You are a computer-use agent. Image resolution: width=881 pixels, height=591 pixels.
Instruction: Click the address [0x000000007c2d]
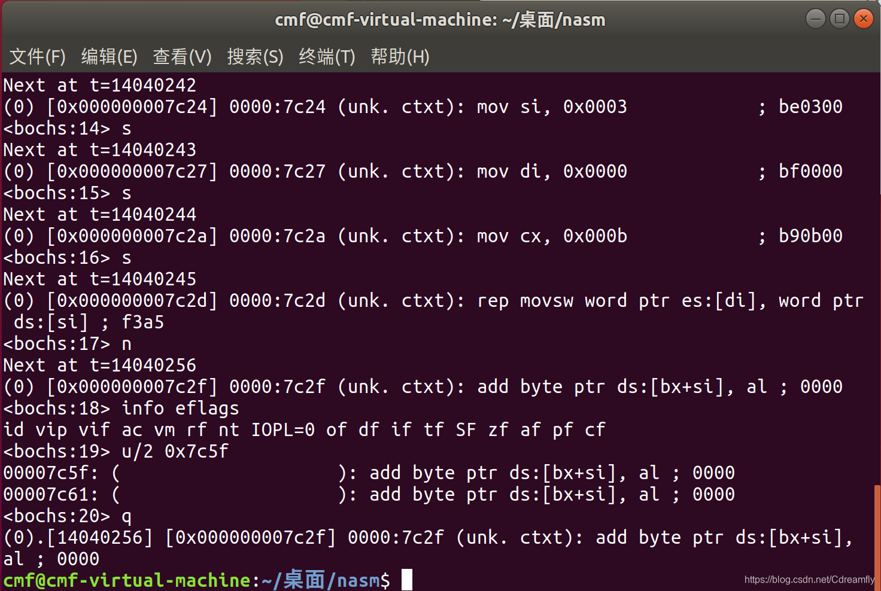132,300
